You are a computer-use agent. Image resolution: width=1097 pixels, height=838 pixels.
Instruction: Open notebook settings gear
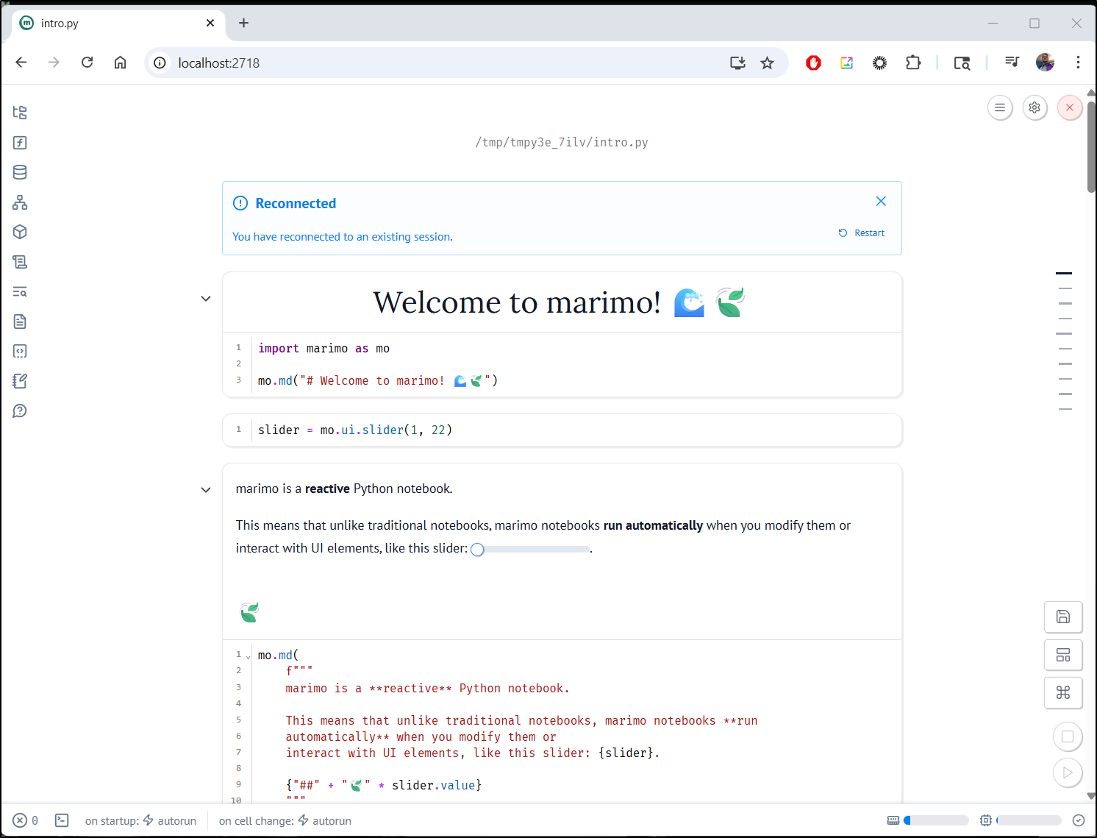(1035, 107)
